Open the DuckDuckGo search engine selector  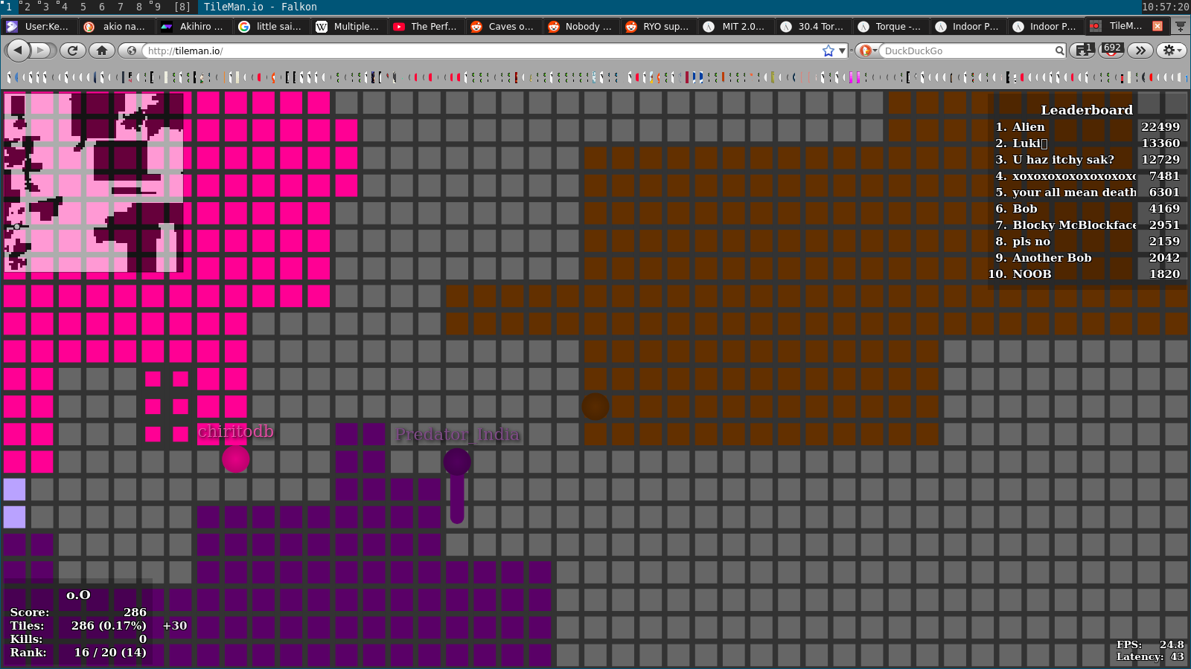[x=868, y=51]
